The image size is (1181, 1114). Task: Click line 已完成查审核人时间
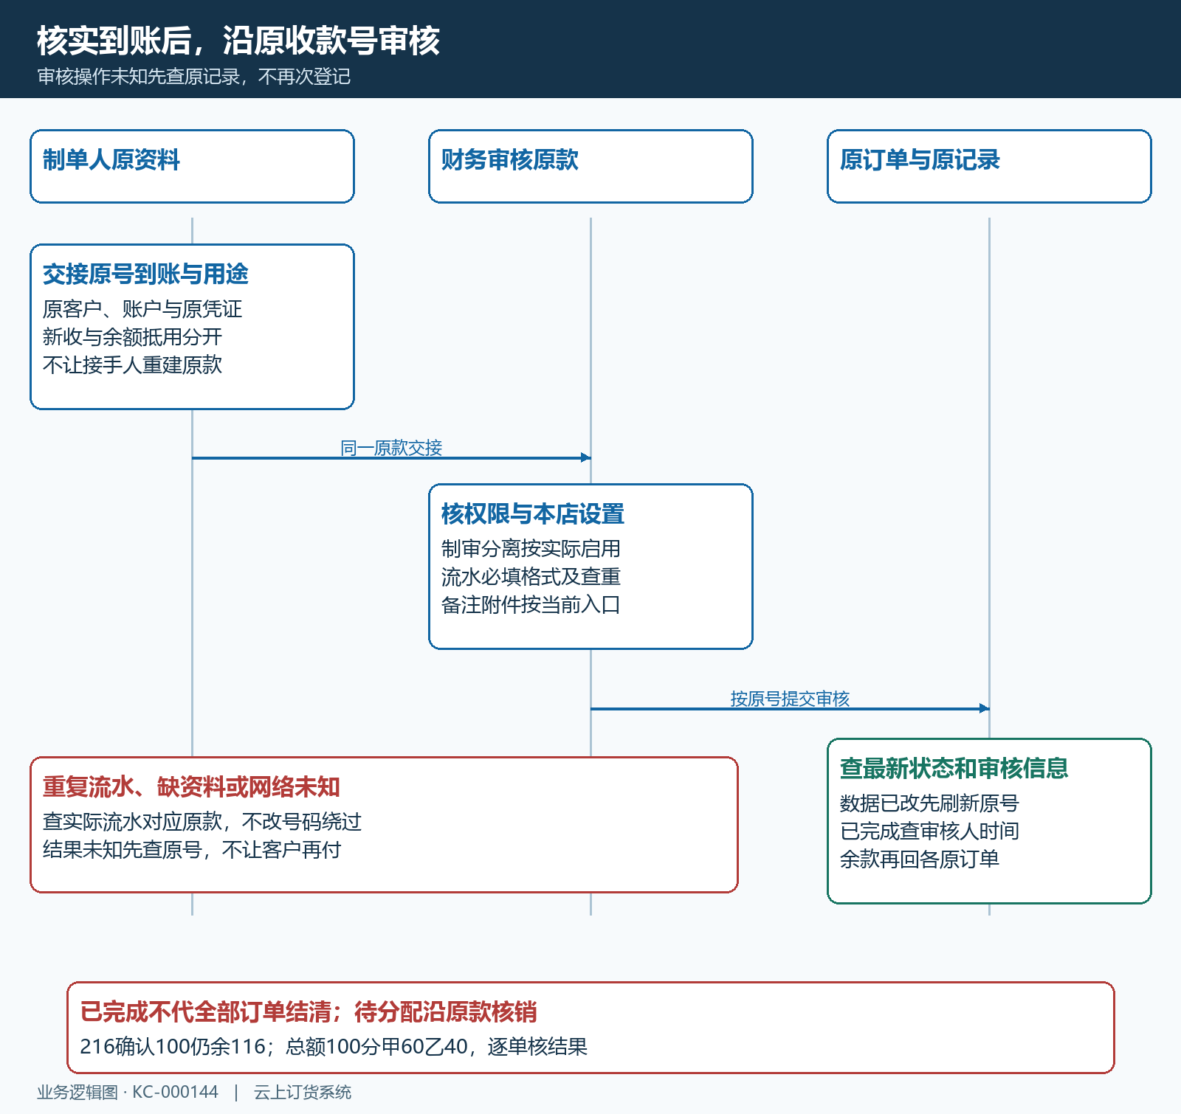click(929, 831)
